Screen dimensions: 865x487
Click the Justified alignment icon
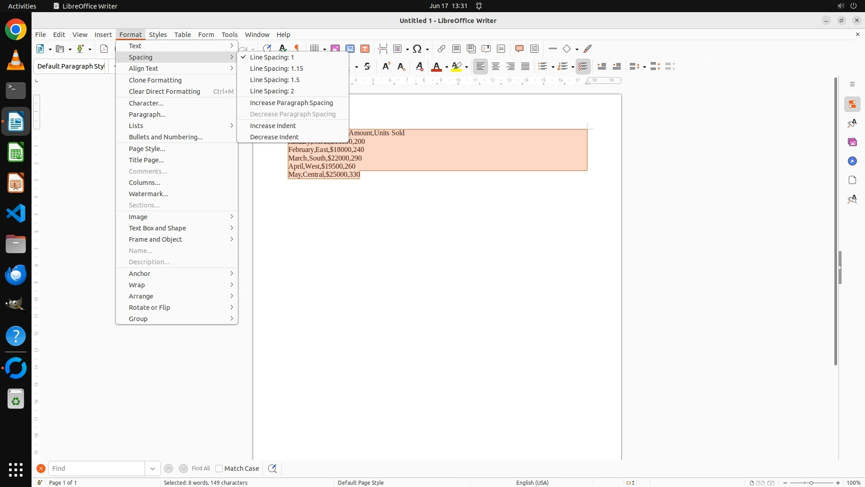tap(525, 67)
